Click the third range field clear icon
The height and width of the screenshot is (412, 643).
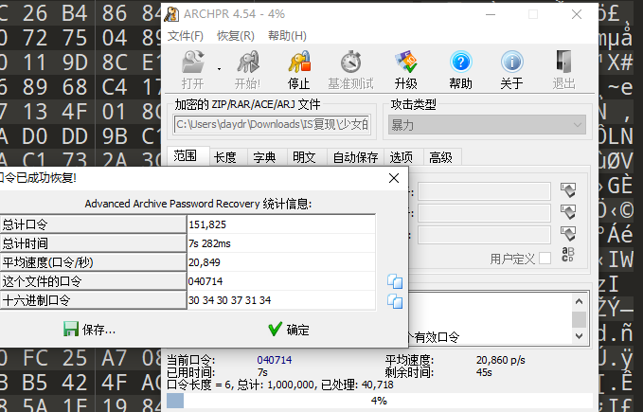[568, 234]
